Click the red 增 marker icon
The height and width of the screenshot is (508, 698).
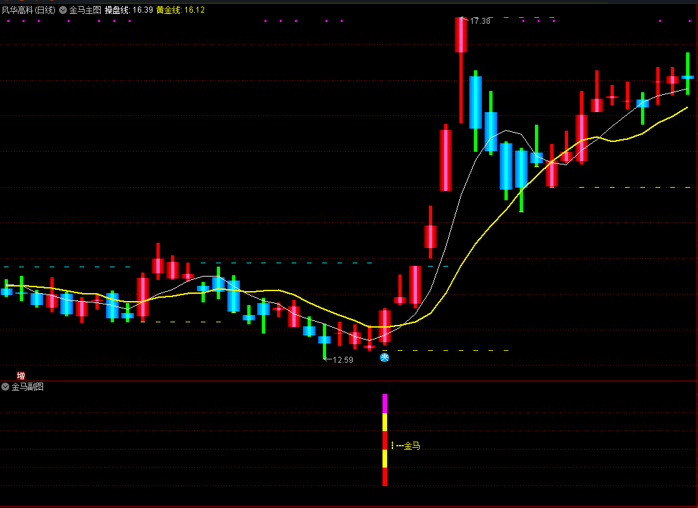tap(21, 375)
